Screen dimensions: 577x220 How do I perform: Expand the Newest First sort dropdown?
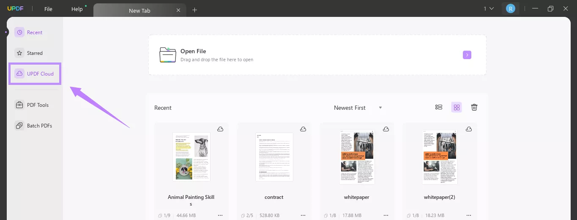pos(358,108)
